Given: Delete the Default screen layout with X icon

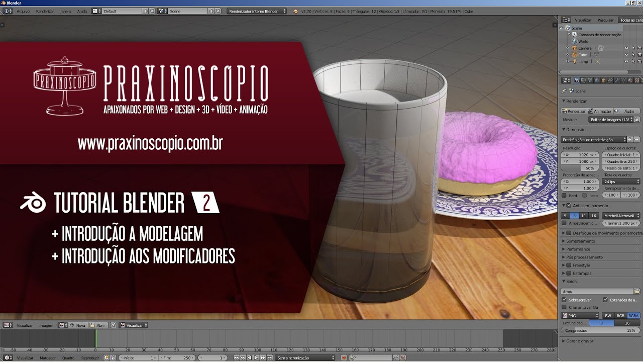Looking at the screenshot, I should [x=152, y=11].
